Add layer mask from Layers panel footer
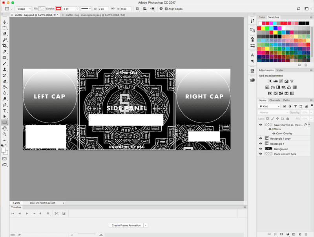Image resolution: width=314 pixels, height=237 pixels. 281,234
